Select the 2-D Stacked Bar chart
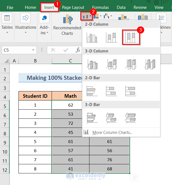The image size is (172, 185). 111,91
